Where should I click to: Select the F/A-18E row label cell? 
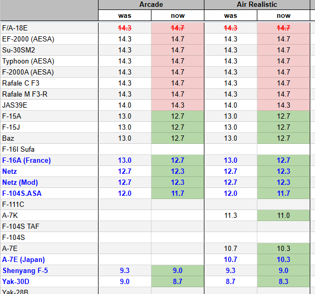[49, 28]
